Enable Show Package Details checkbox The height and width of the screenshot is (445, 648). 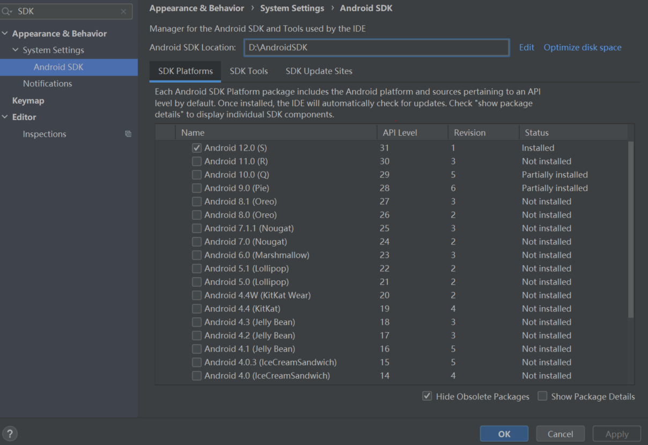point(542,396)
